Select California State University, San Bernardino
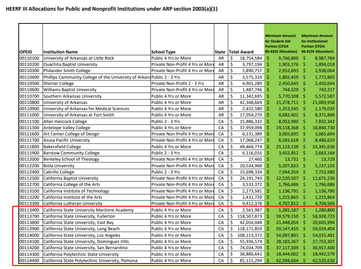This screenshot has height=269, width=361. (85, 248)
